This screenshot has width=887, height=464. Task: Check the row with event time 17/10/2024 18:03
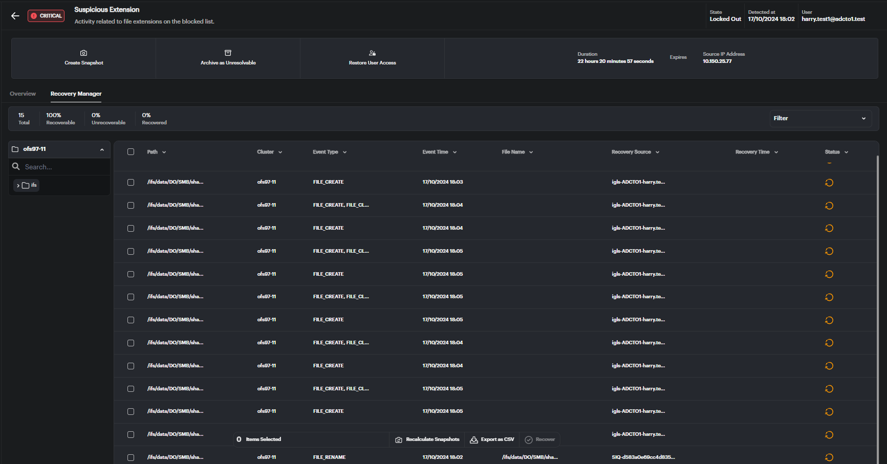tap(131, 182)
